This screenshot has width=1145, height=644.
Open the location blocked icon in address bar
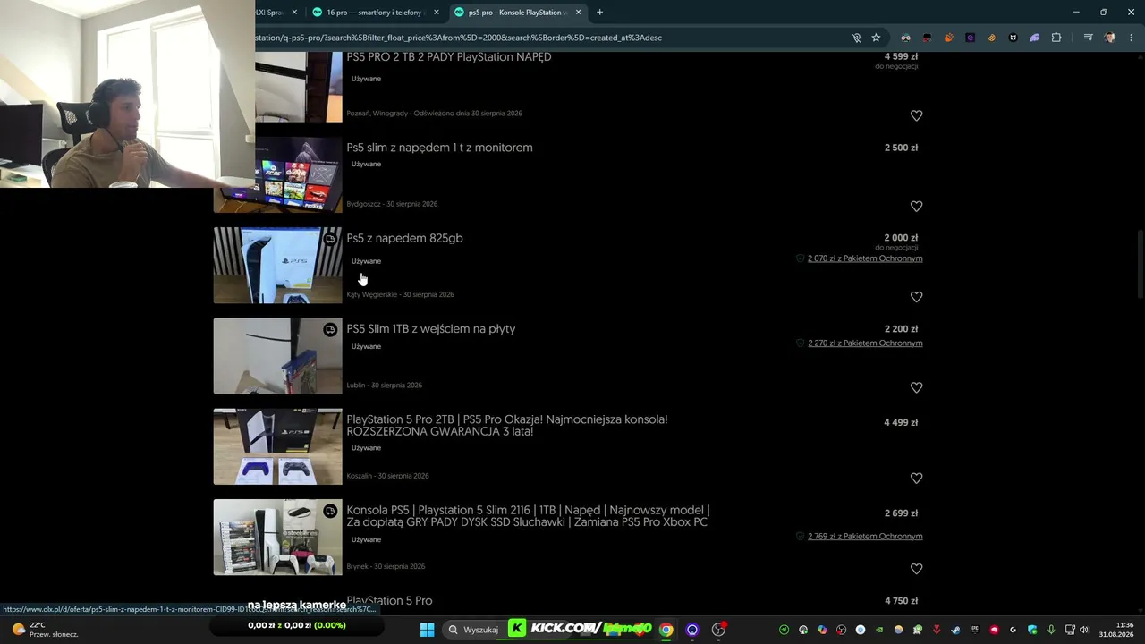pos(856,38)
